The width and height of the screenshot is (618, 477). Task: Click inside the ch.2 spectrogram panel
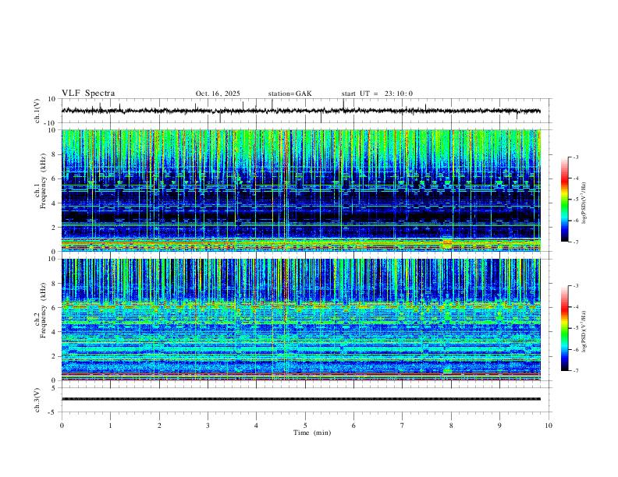tap(301, 320)
